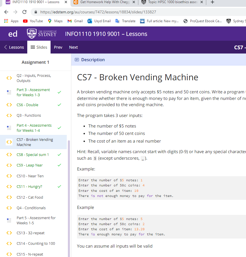Open the Q3 - Functions slide

[33, 115]
